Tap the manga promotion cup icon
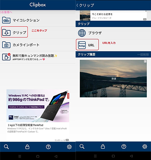 (x=6, y=57)
